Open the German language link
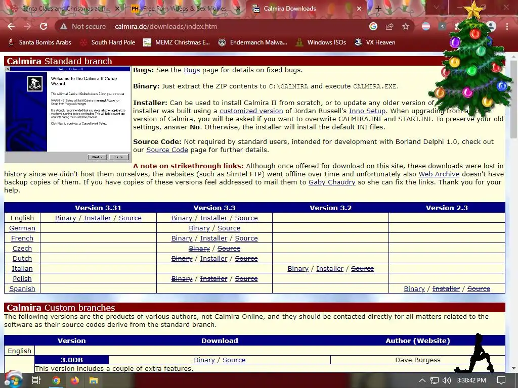 click(x=22, y=228)
